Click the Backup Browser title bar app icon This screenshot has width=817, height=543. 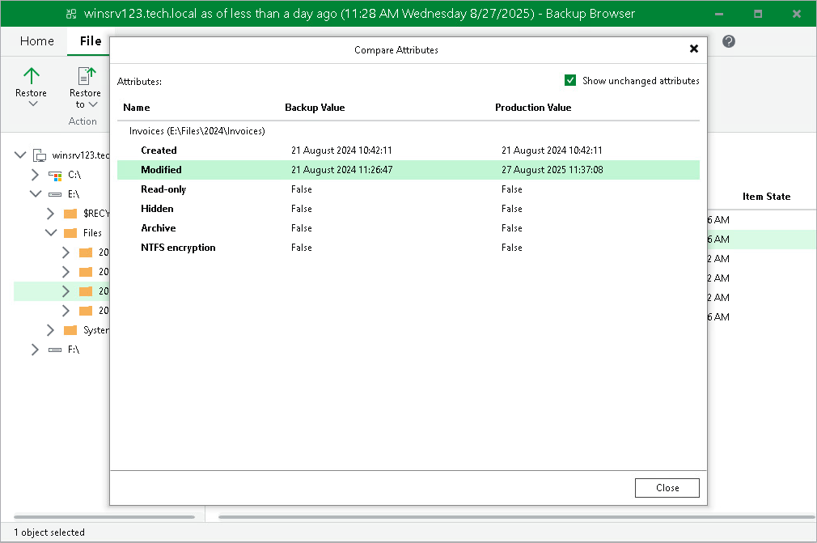71,14
